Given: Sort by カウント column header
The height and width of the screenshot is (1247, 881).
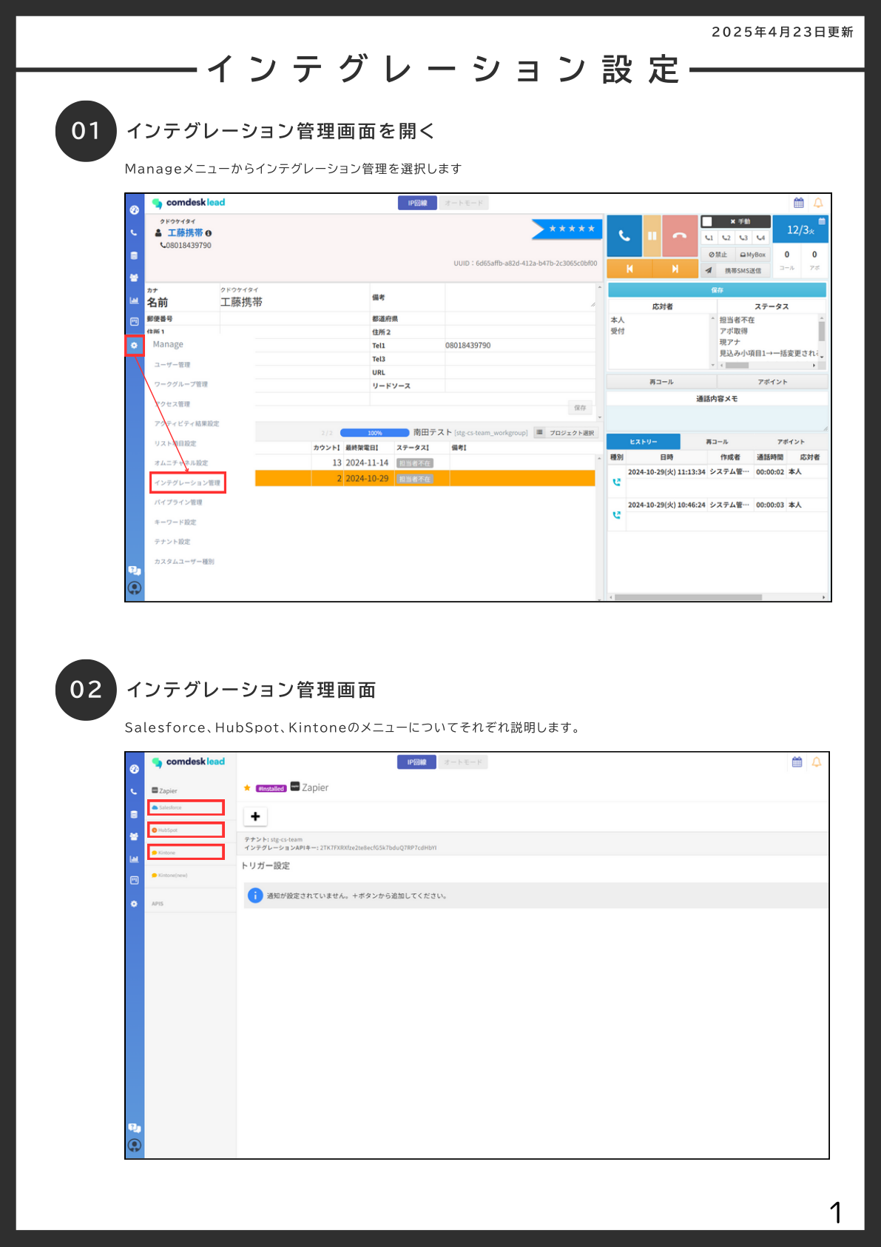Looking at the screenshot, I should (326, 448).
